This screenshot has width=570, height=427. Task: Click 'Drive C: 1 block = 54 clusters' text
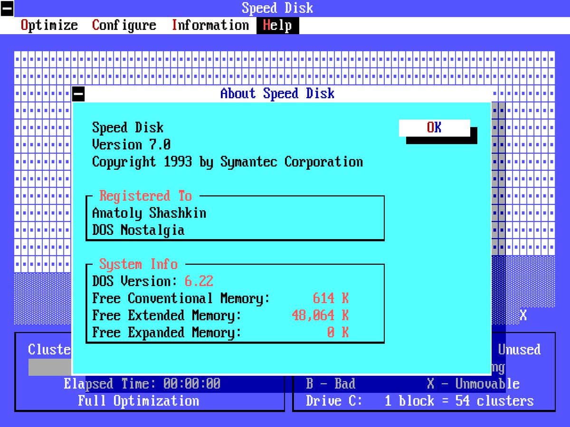click(420, 400)
